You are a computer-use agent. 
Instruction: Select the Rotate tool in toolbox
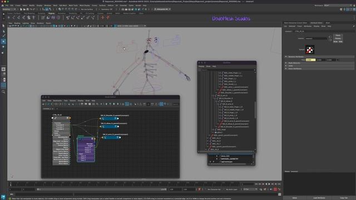(x=3, y=47)
